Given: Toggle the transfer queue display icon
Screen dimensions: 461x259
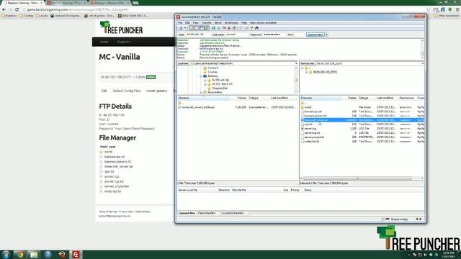Looking at the screenshot, I should click(207, 28).
